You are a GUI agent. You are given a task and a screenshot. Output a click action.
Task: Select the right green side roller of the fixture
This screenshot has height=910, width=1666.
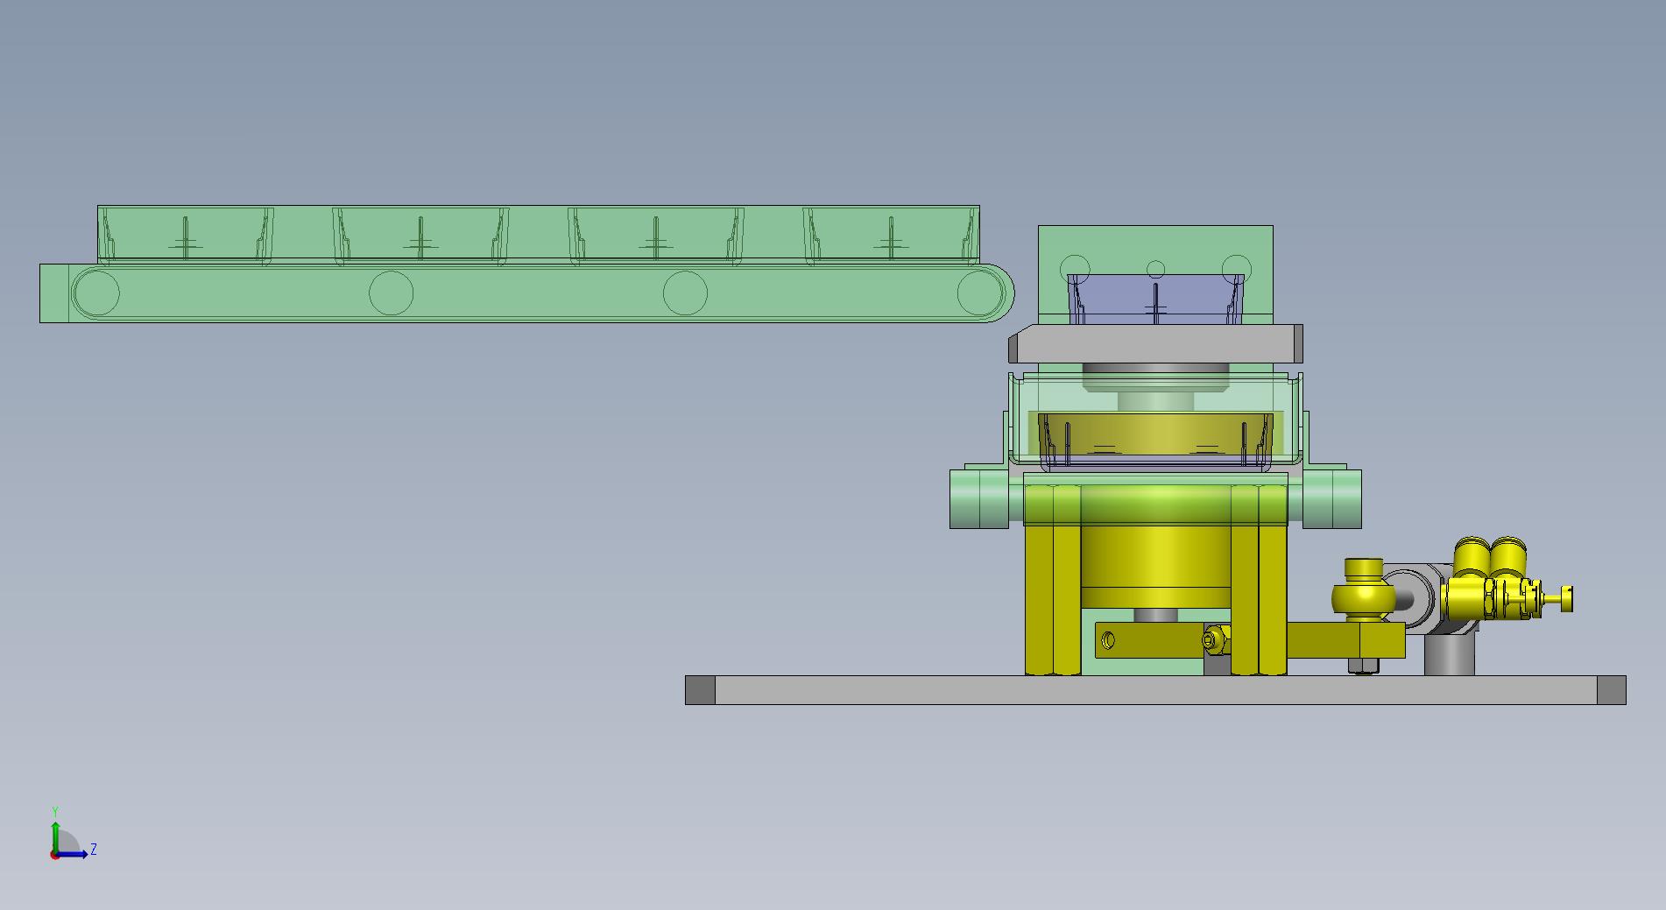[1332, 498]
